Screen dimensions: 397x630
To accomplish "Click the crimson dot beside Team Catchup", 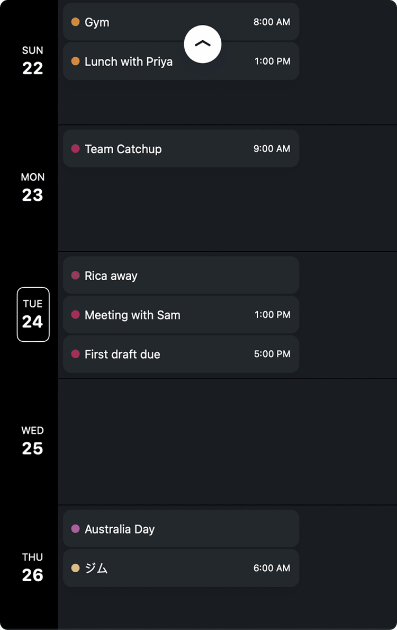I will (75, 149).
